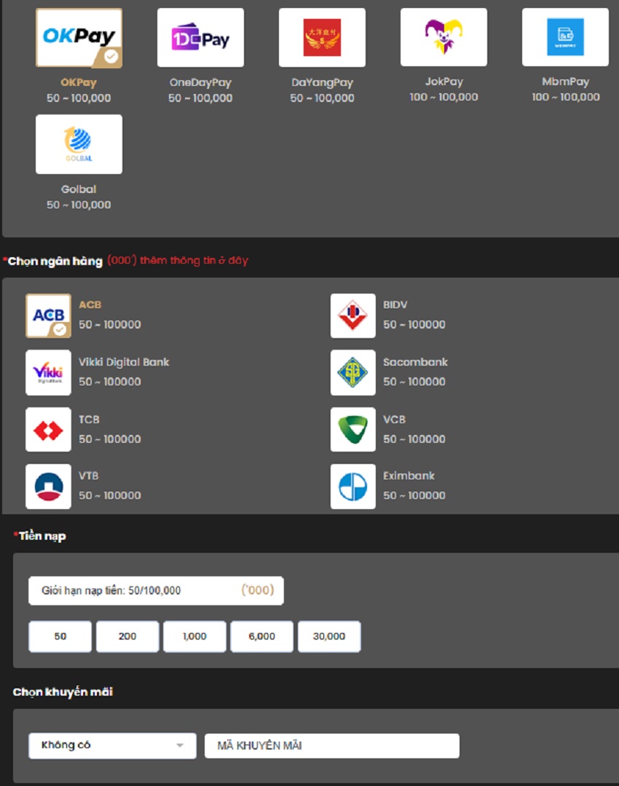Click the JokPay label text
The height and width of the screenshot is (786, 619).
[x=444, y=81]
